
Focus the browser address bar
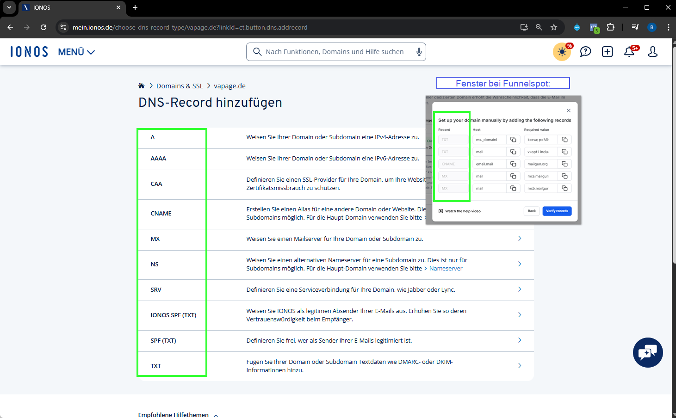click(x=291, y=27)
